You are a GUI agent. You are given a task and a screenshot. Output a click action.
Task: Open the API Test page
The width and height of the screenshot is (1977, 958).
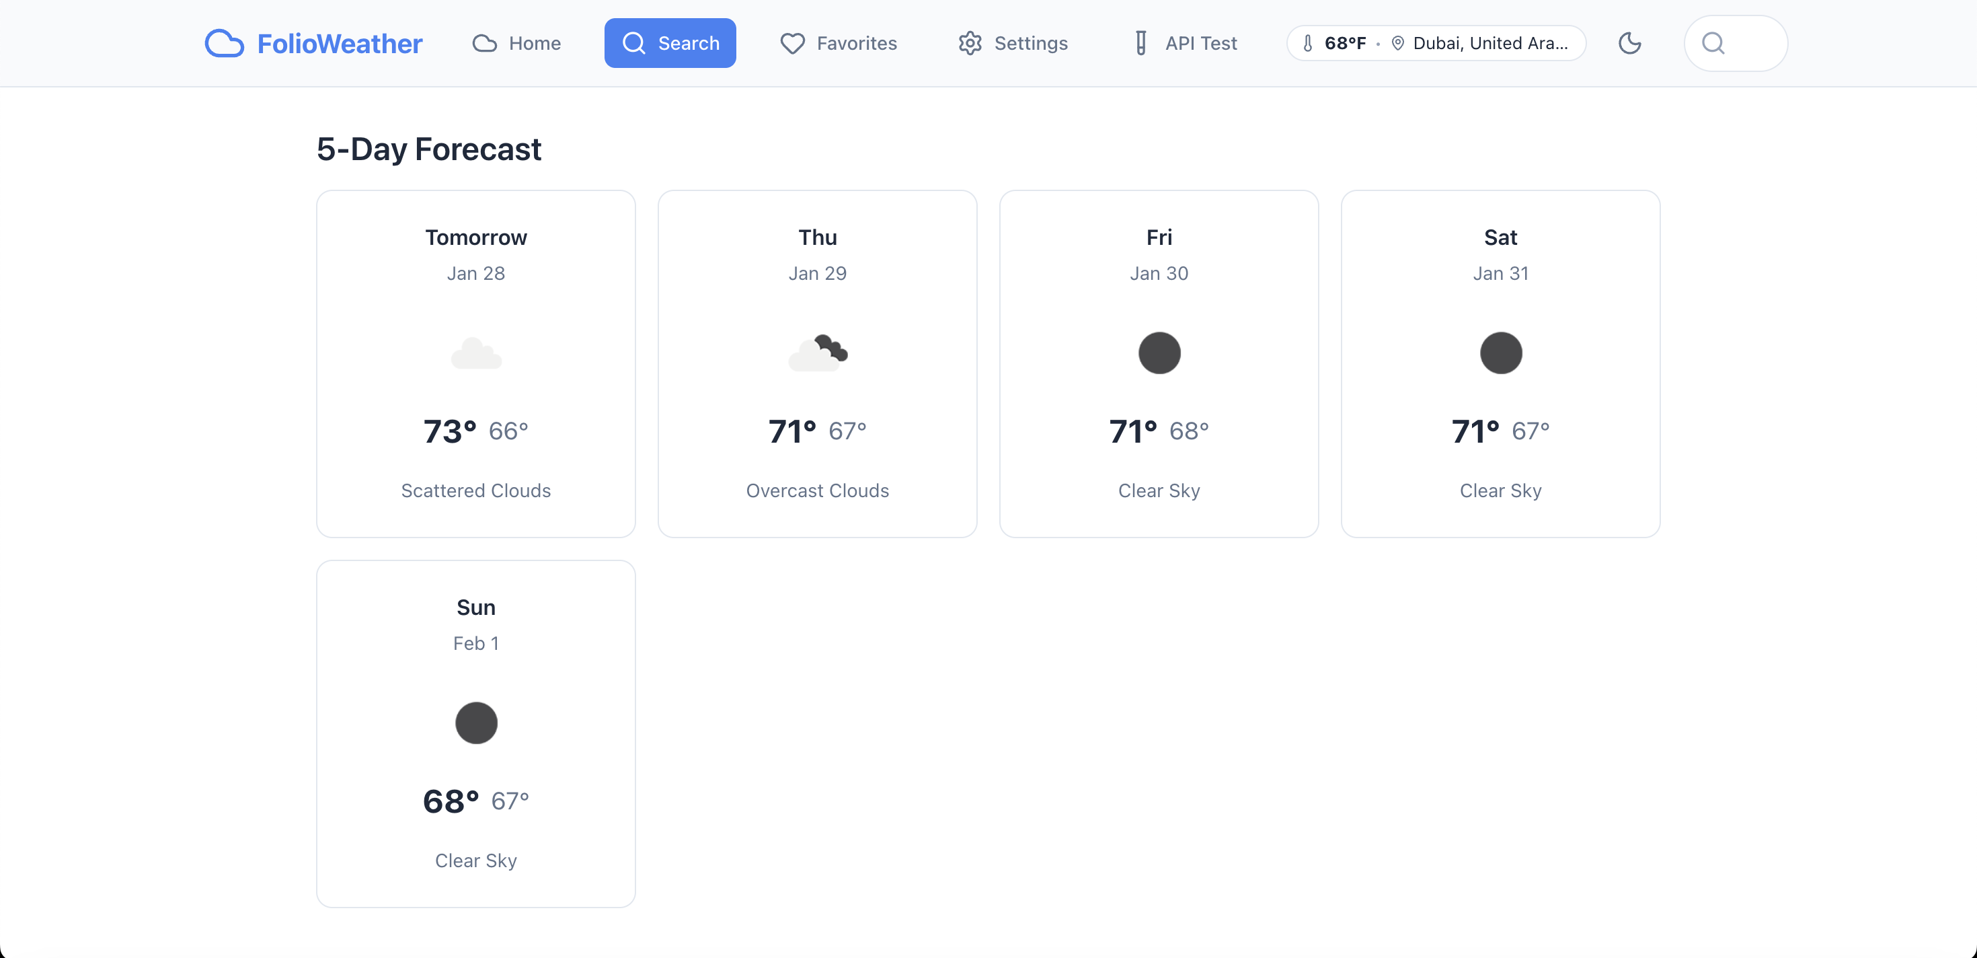[1186, 43]
